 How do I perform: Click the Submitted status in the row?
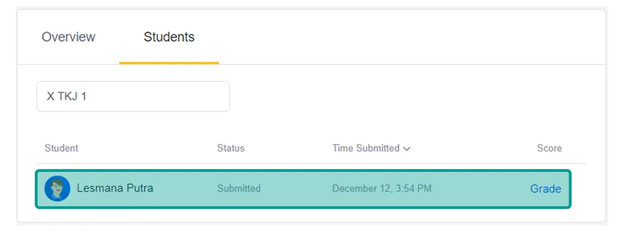[239, 188]
